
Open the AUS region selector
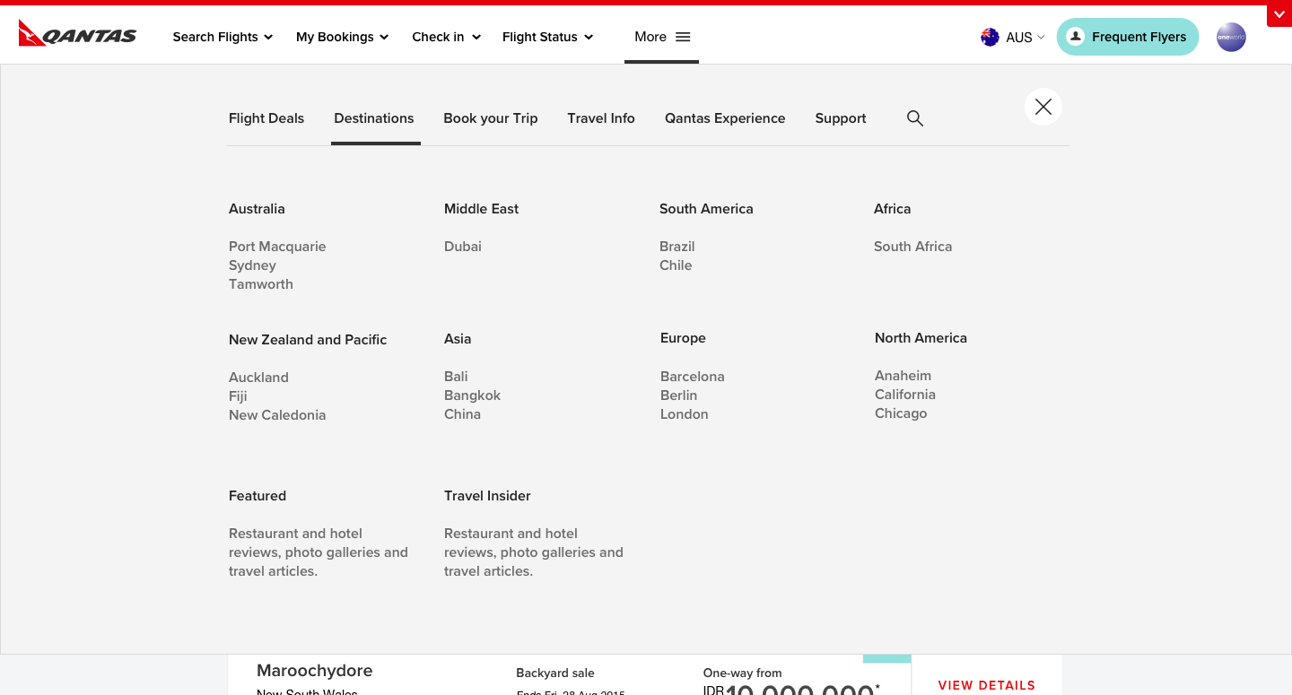pos(1025,37)
